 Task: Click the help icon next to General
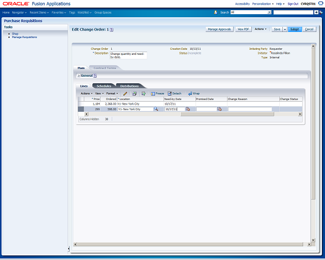pyautogui.click(x=95, y=76)
